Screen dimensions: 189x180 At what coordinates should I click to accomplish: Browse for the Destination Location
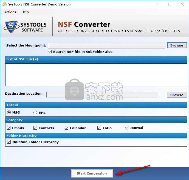tap(177, 95)
